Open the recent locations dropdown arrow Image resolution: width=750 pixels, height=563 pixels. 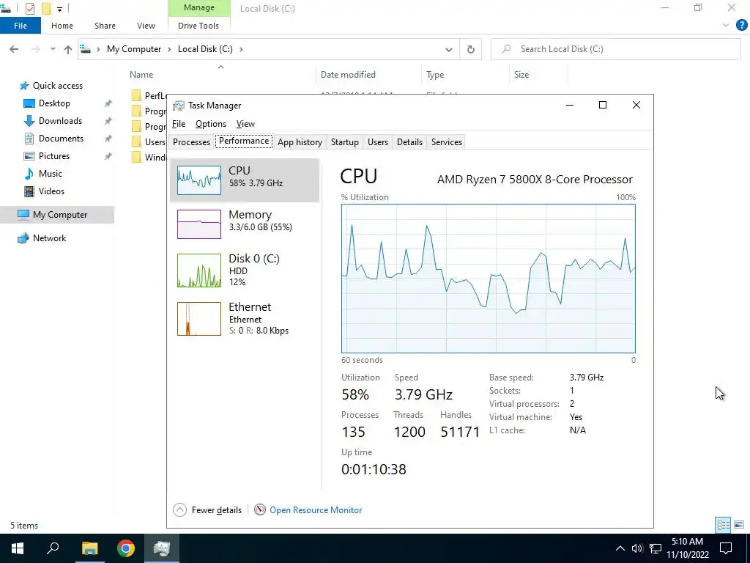[x=53, y=49]
